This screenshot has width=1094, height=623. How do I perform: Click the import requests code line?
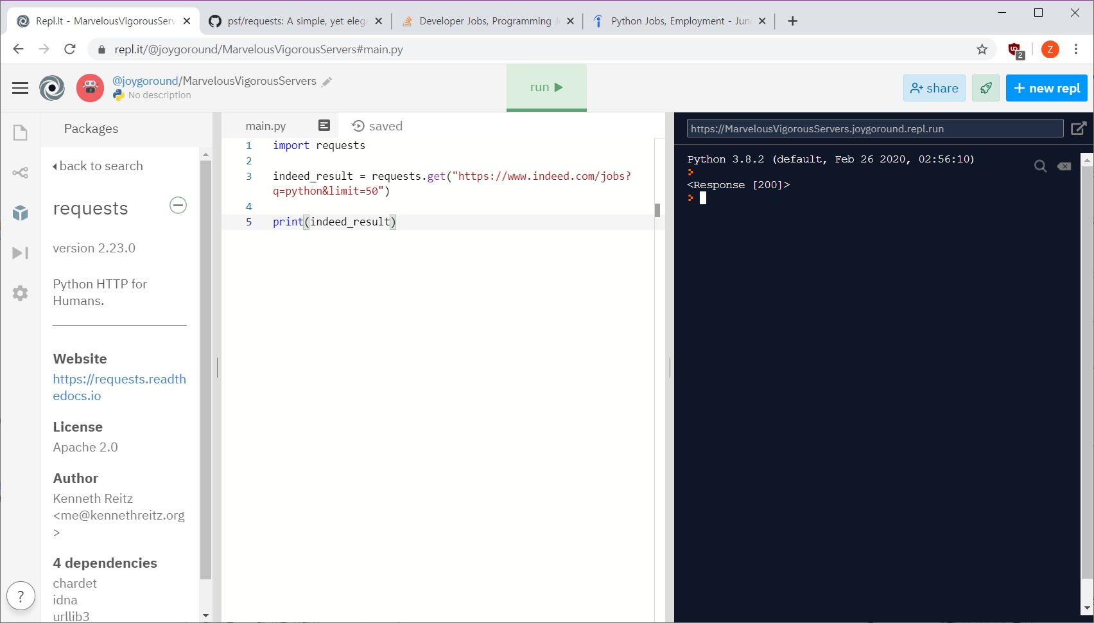(x=319, y=146)
